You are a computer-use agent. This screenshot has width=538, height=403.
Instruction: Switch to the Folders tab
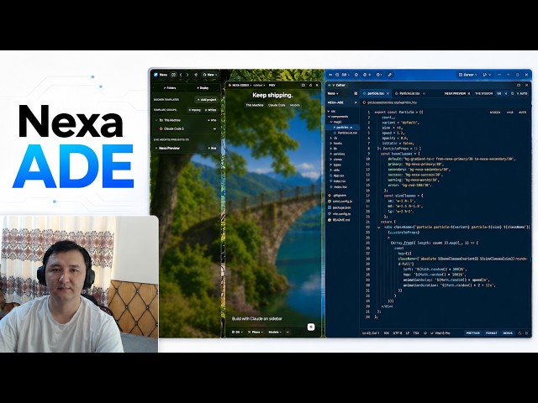tap(170, 88)
